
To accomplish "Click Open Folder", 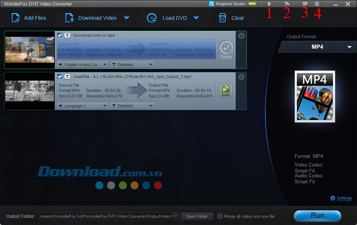I will point(197,216).
